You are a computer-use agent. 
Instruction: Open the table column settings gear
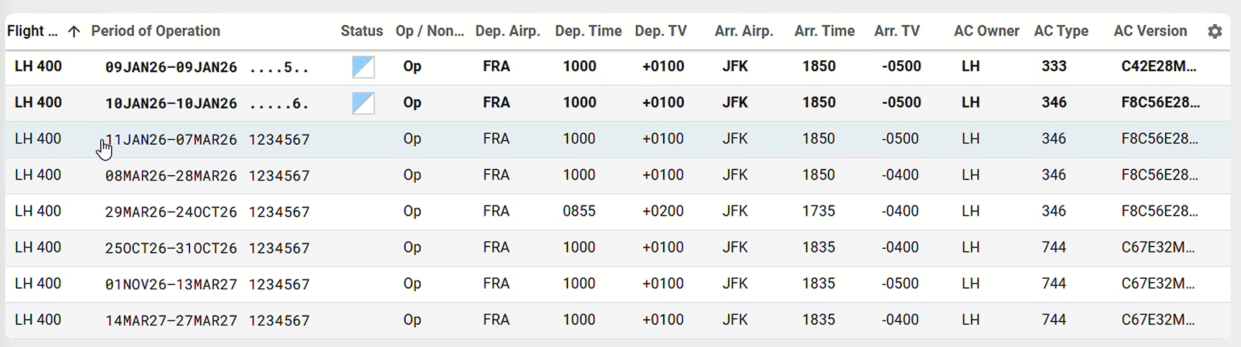click(x=1214, y=32)
